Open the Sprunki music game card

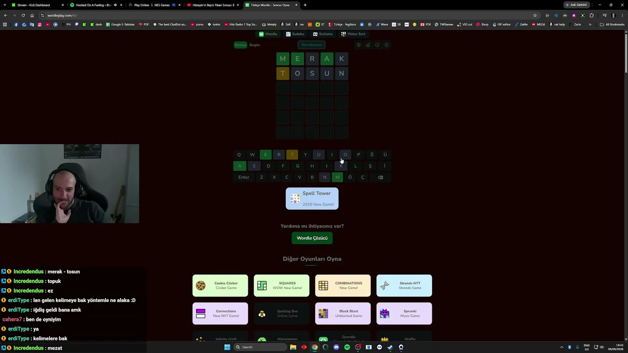point(404,314)
